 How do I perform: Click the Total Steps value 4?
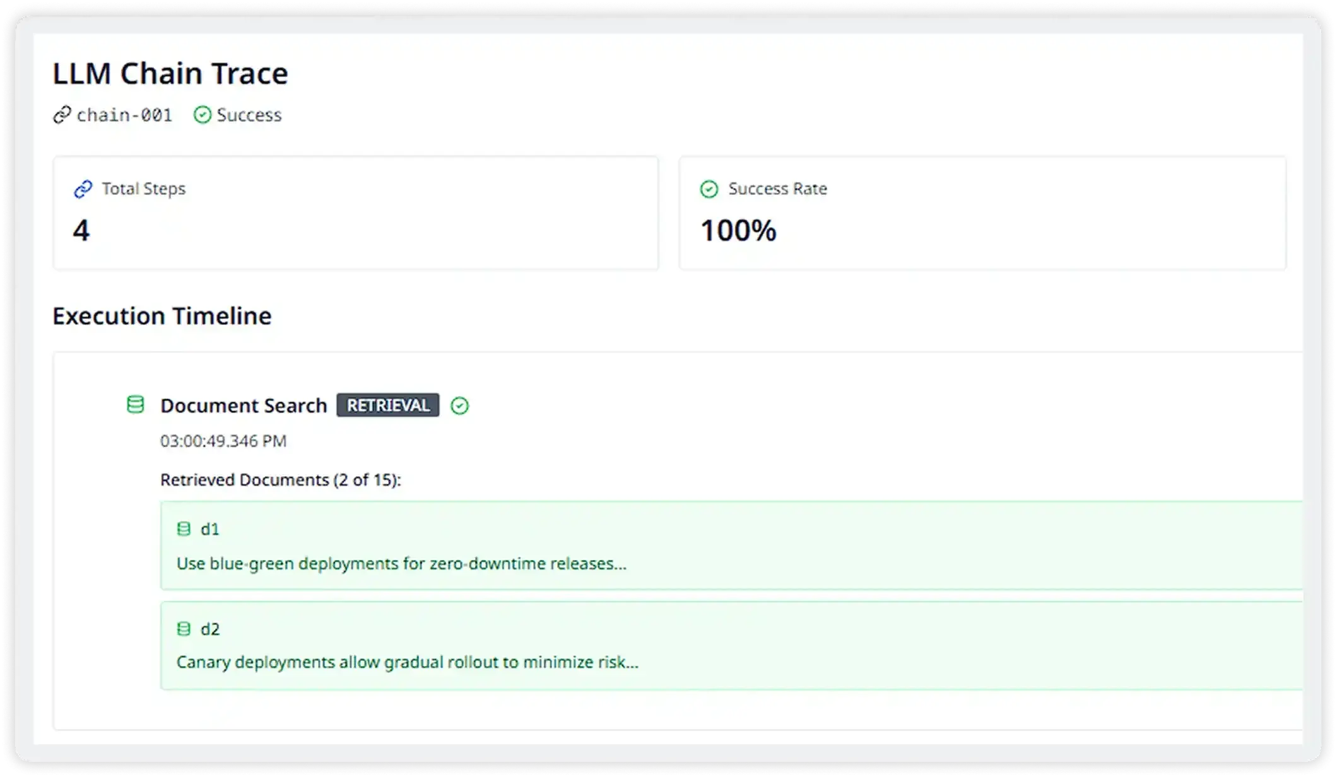(81, 230)
